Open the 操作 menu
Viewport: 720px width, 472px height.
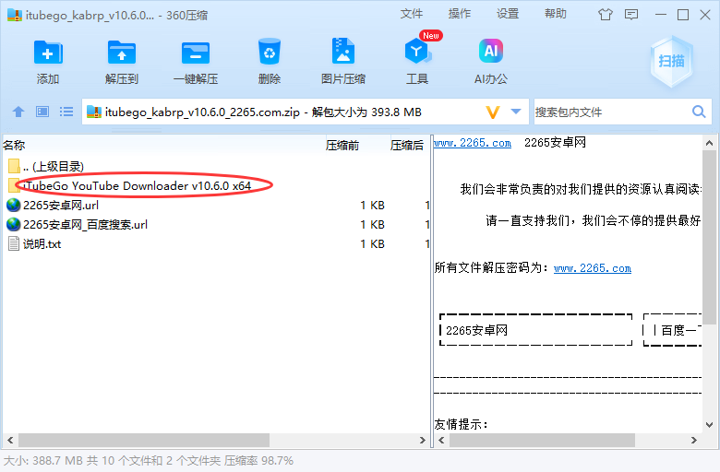click(460, 14)
